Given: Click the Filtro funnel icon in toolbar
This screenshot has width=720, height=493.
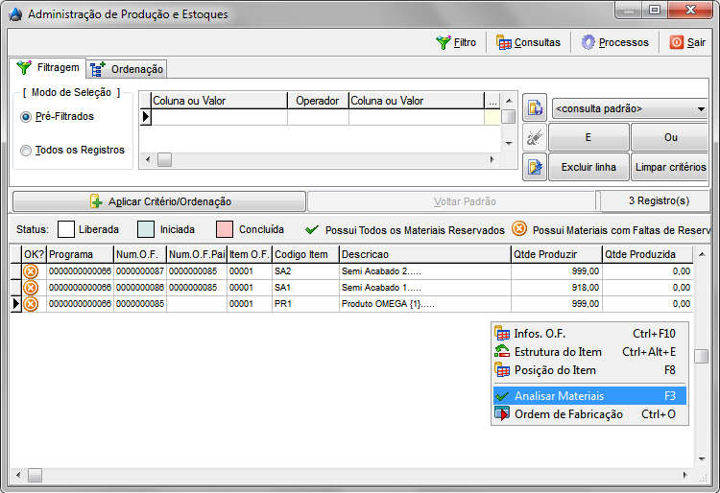Looking at the screenshot, I should click(x=444, y=42).
